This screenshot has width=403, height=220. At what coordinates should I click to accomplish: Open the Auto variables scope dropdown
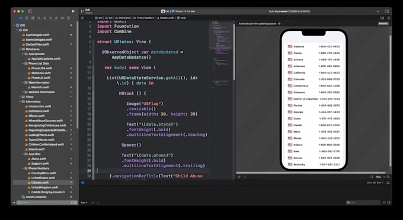pyautogui.click(x=84, y=202)
